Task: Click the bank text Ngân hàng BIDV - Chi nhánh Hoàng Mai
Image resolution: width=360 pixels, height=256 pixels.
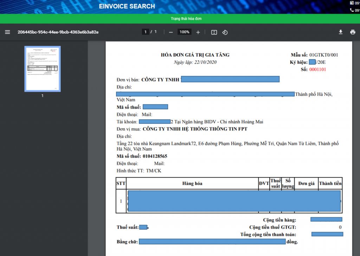Action: (223, 122)
